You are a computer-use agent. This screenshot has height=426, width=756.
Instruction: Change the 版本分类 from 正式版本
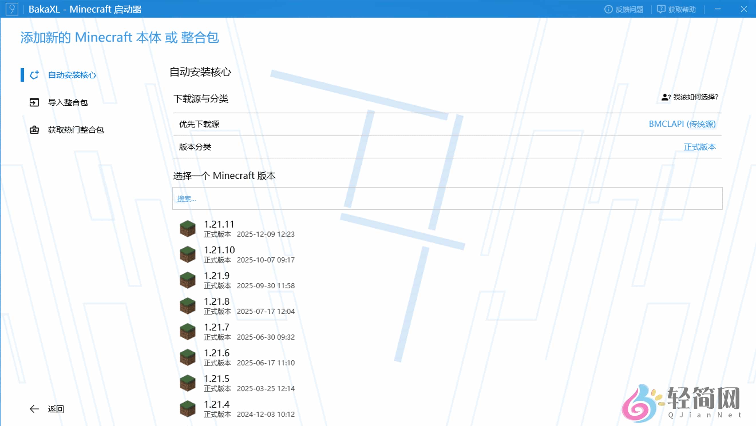700,148
